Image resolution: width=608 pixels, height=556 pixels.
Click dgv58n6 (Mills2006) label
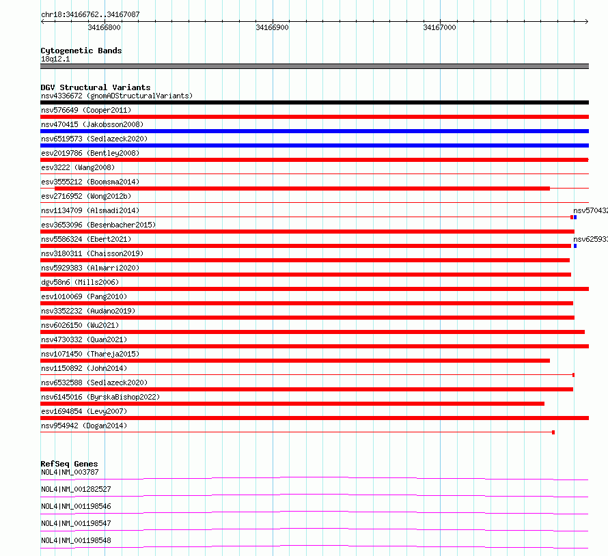tap(80, 282)
